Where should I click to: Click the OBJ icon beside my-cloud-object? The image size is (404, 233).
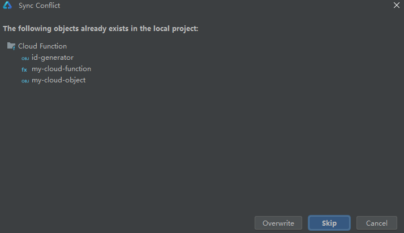25,81
